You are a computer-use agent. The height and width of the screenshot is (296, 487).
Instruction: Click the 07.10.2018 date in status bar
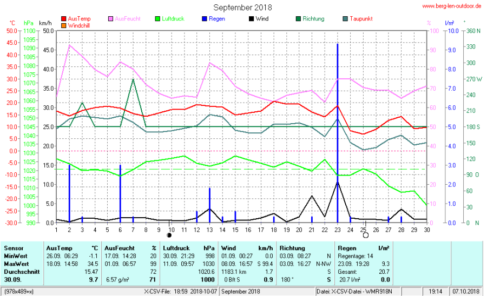pyautogui.click(x=465, y=292)
